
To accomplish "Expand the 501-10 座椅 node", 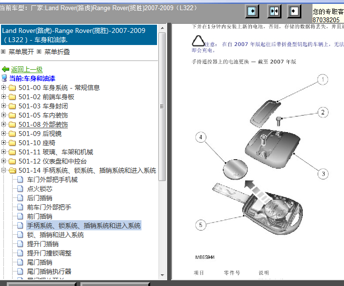I will [3, 143].
